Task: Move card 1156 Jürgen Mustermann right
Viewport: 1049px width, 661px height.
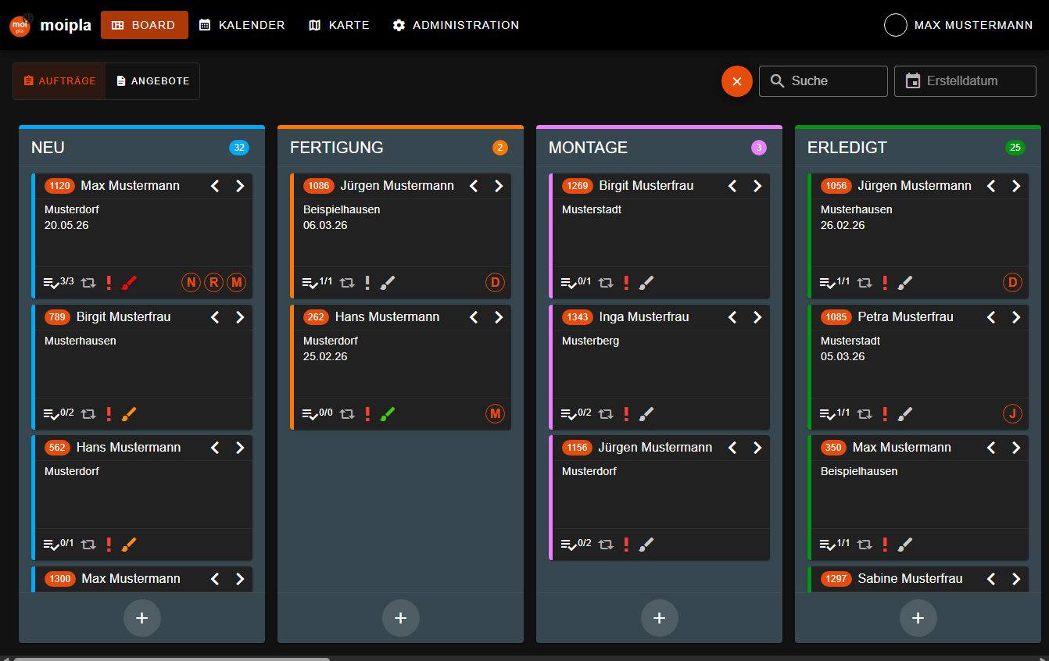Action: pyautogui.click(x=757, y=448)
